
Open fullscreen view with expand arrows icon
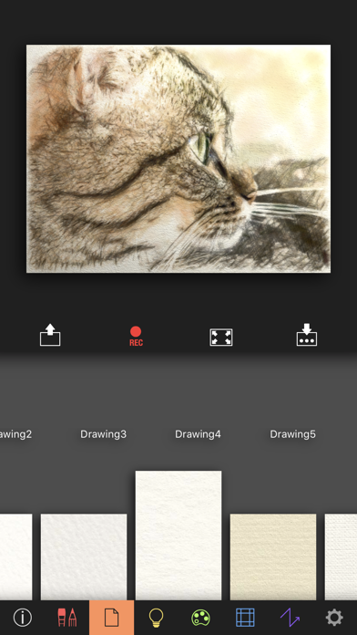pos(221,337)
